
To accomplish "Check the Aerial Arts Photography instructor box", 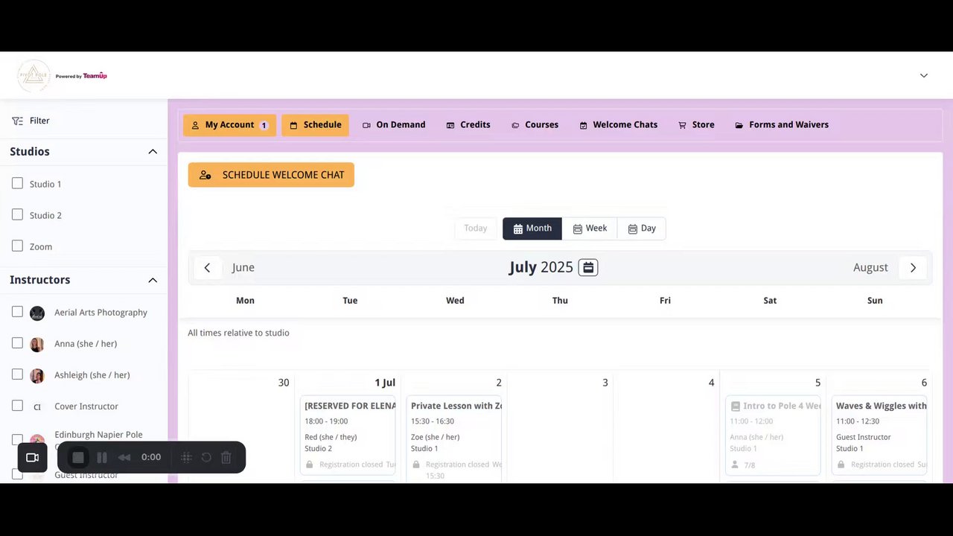I will 17,312.
